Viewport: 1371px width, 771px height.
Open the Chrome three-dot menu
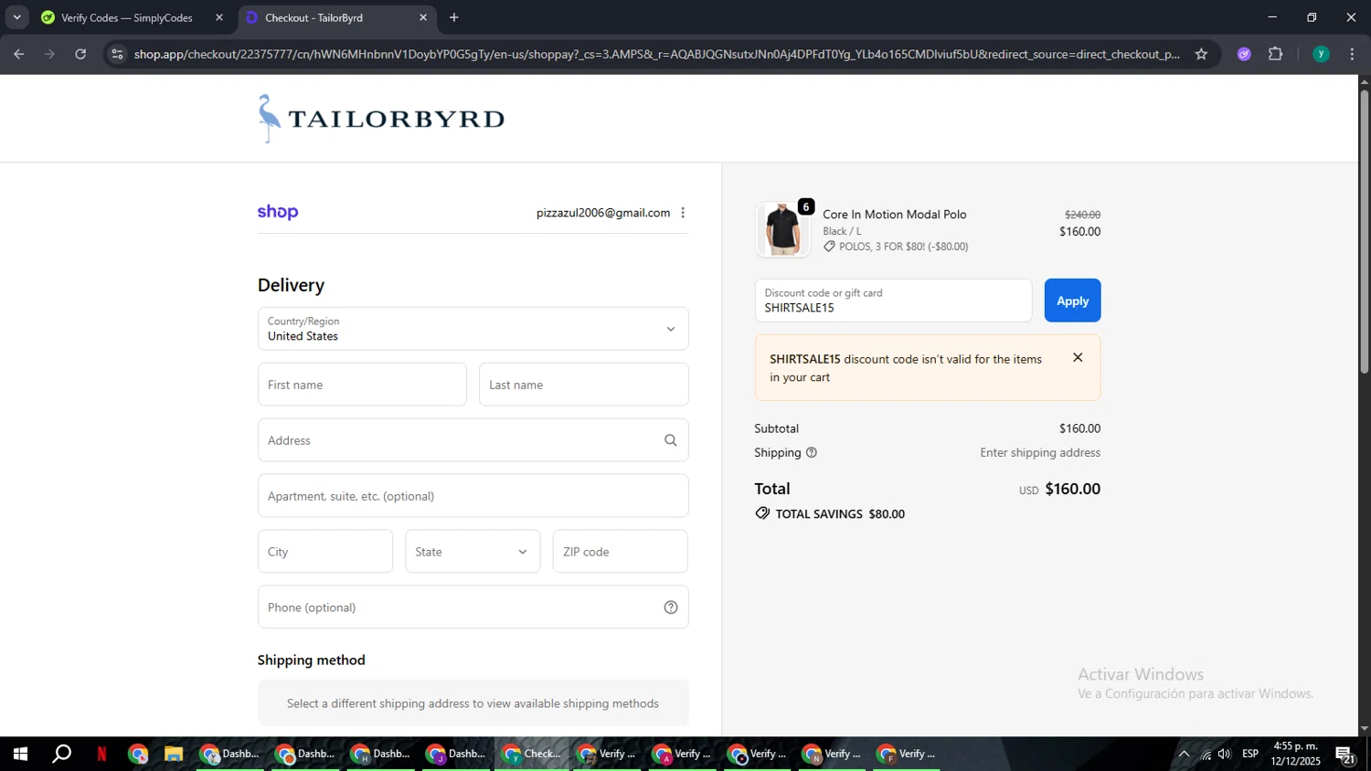(x=1352, y=54)
